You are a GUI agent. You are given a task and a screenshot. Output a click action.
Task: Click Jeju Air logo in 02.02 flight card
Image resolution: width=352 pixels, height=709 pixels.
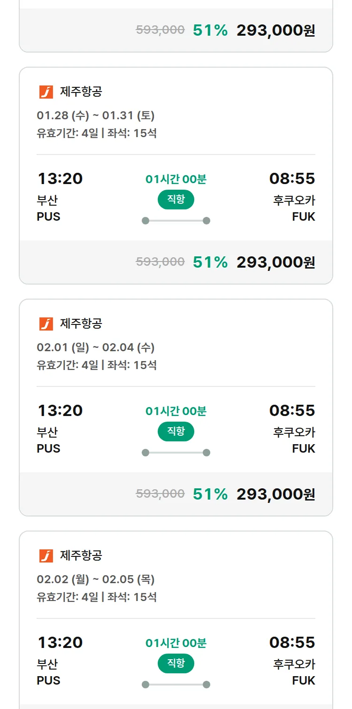coord(46,556)
